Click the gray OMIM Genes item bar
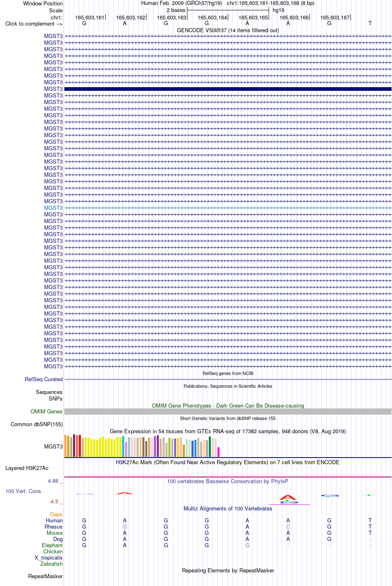 point(228,411)
